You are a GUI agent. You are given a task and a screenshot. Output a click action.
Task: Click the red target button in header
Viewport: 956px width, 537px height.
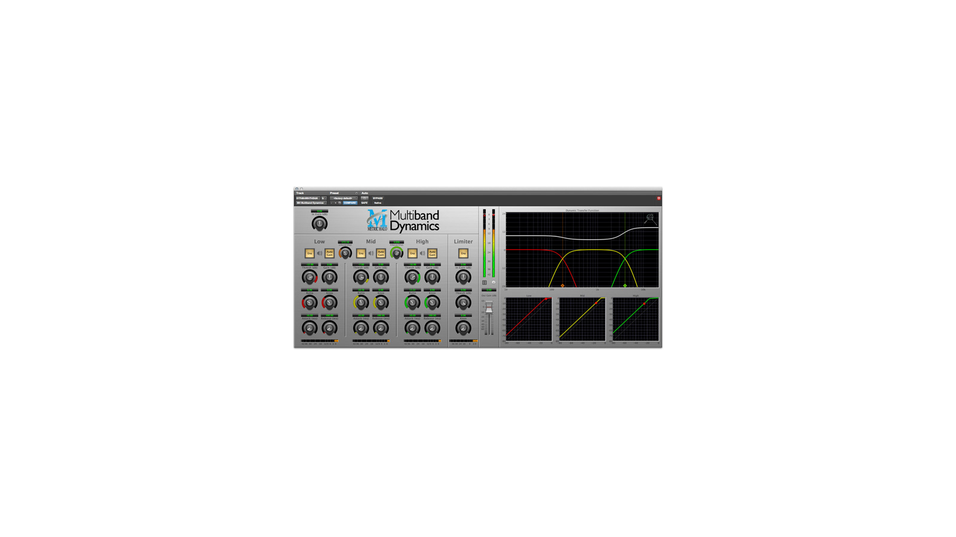click(658, 198)
